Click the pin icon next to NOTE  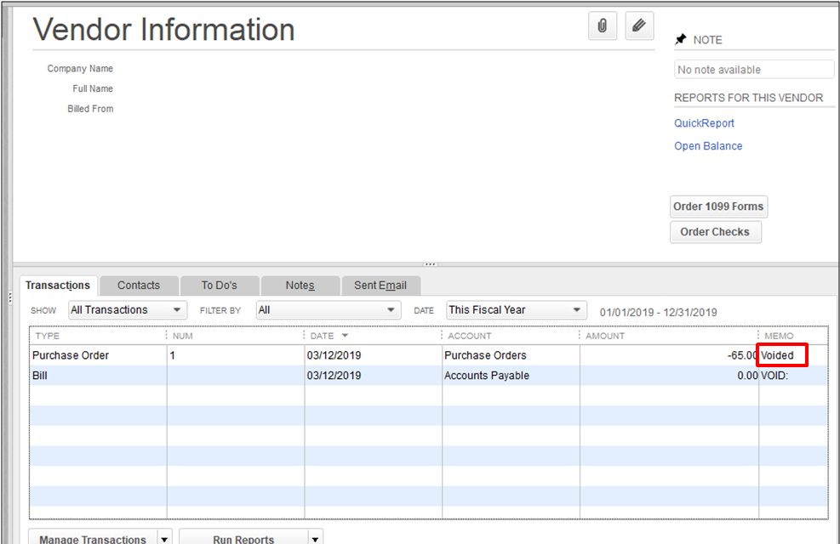tap(680, 40)
